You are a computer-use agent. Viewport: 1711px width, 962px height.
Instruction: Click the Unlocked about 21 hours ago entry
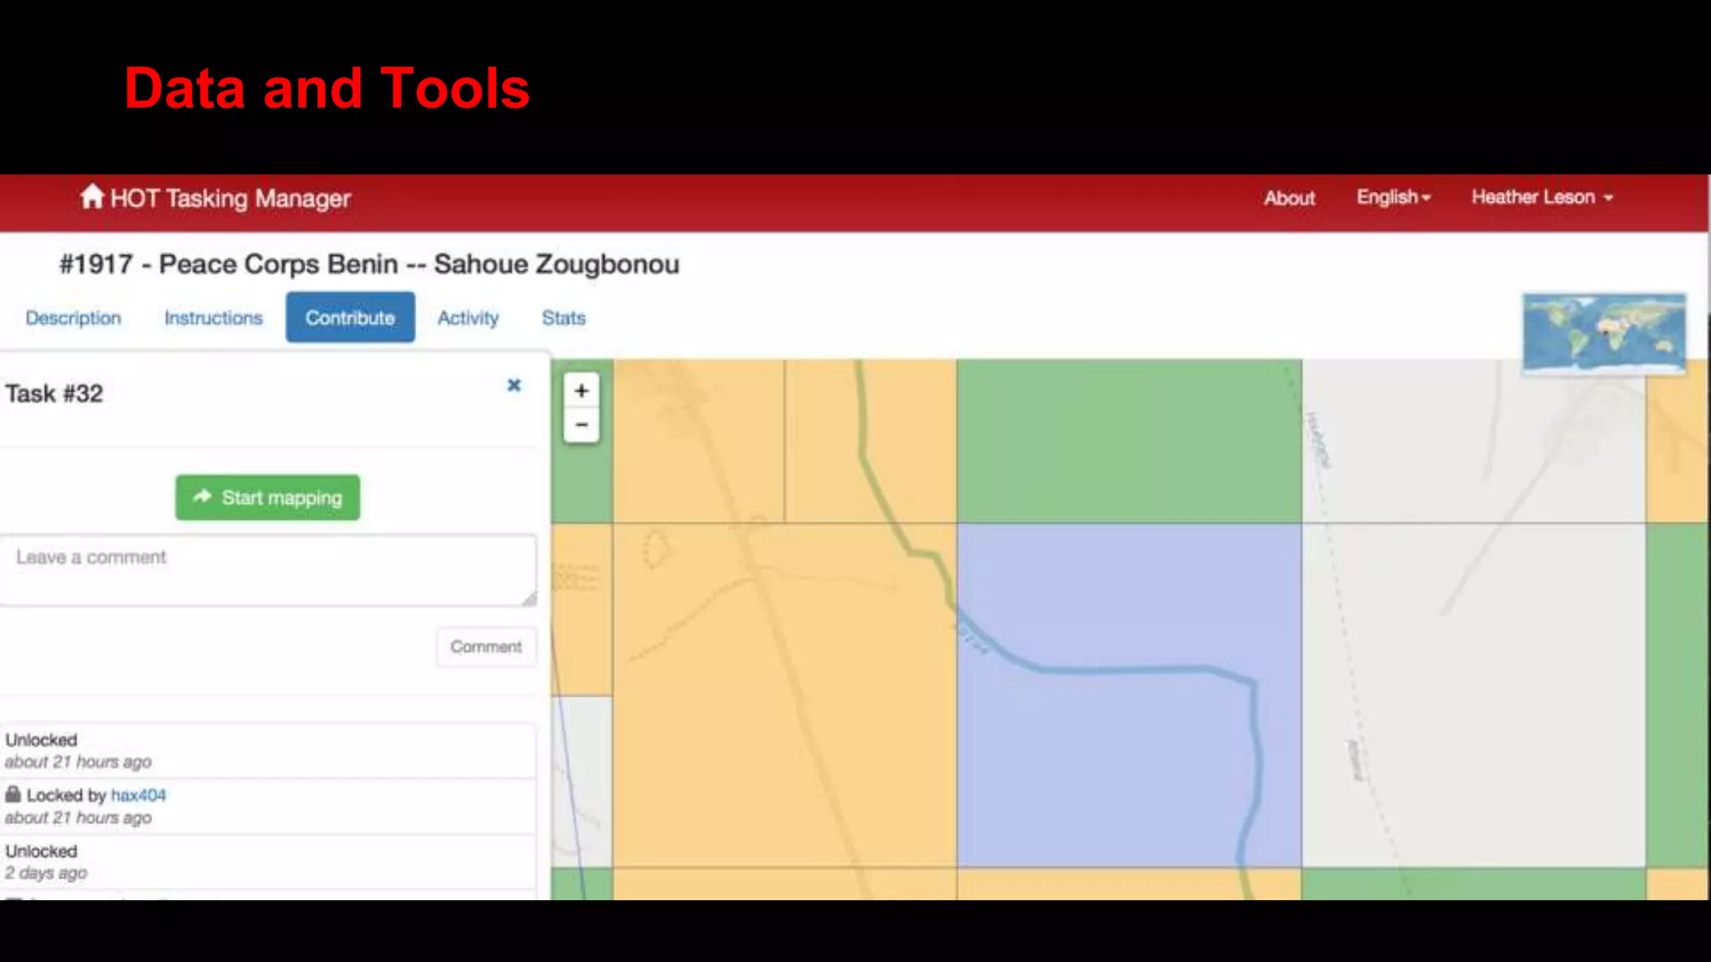[x=267, y=751]
